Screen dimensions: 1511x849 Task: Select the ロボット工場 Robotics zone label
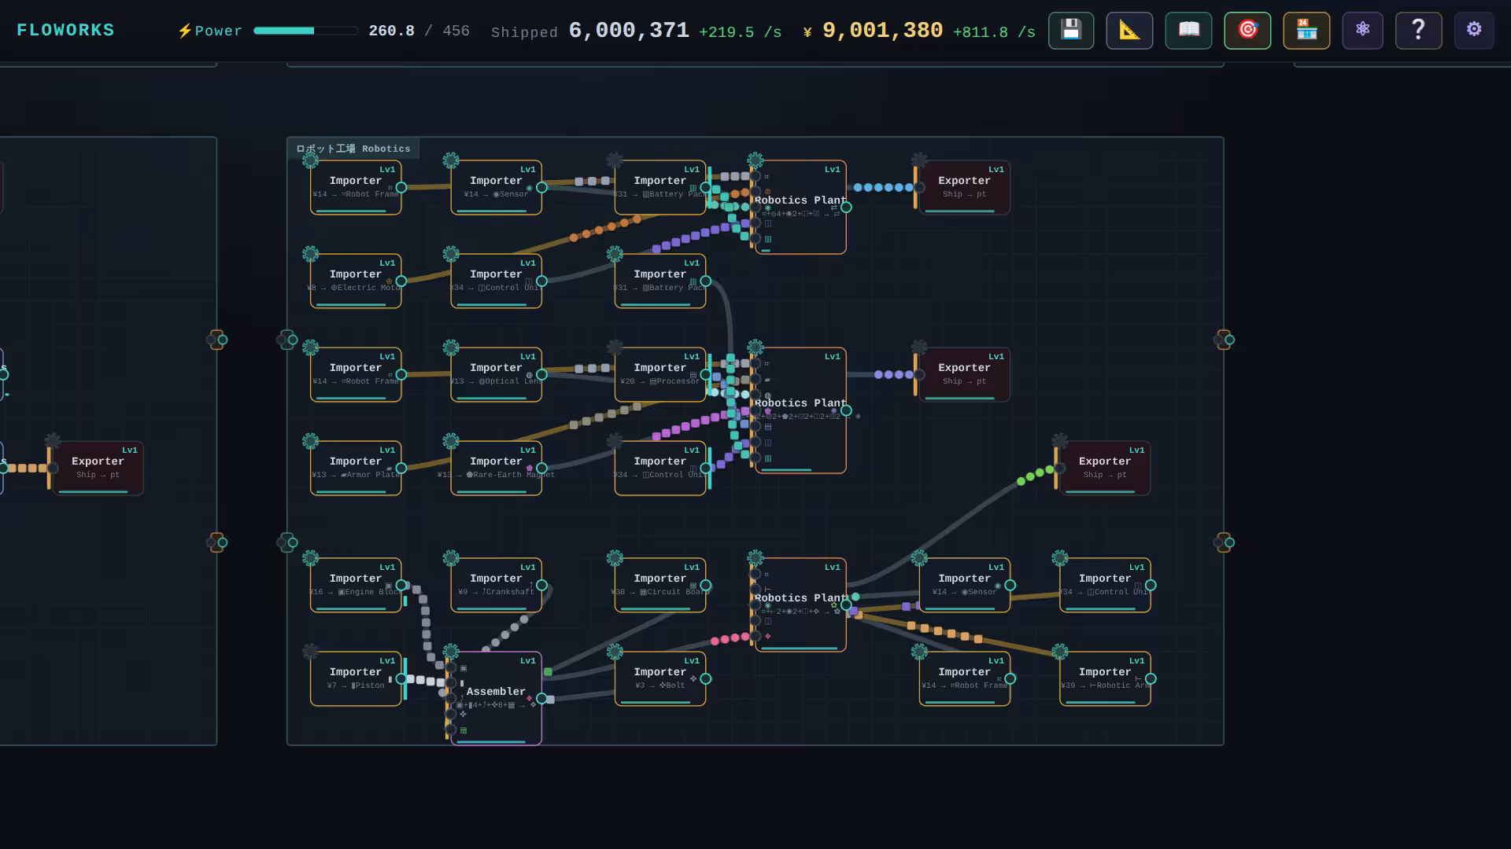353,149
